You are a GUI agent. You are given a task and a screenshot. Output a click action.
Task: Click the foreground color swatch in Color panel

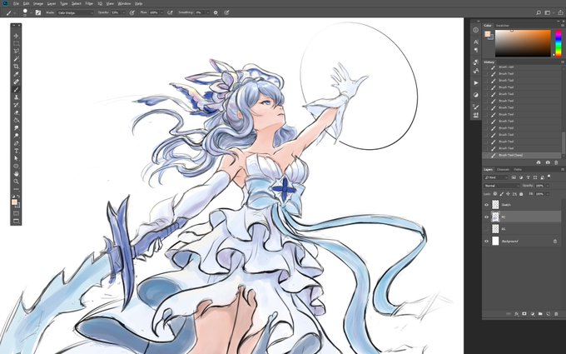(x=487, y=34)
